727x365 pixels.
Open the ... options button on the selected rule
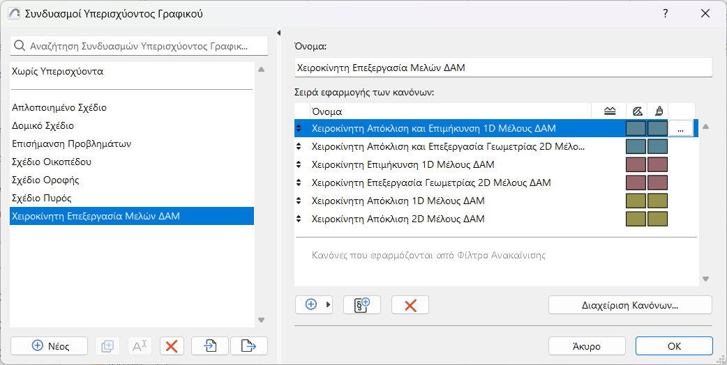[x=680, y=128]
